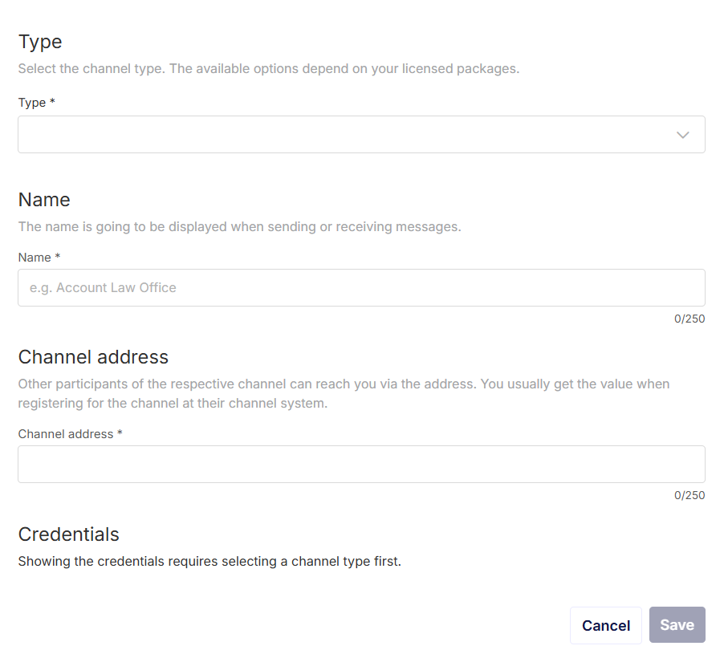
Task: Click the 'Name' section heading
Action: [x=44, y=200]
